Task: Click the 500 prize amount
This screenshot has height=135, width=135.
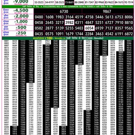Action: (21, 27)
